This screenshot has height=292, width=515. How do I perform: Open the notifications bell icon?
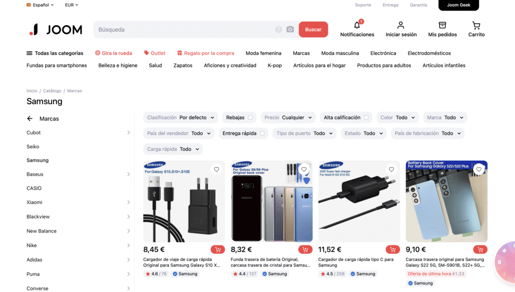coord(357,26)
